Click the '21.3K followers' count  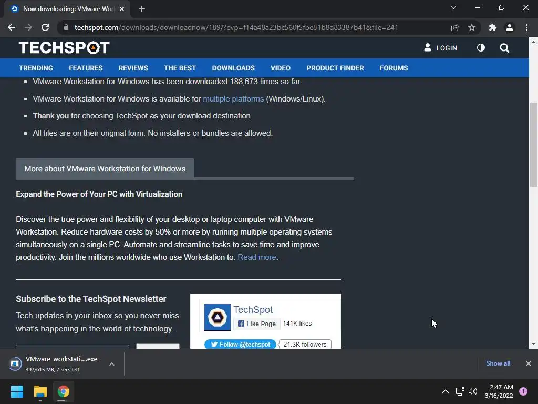tap(305, 344)
